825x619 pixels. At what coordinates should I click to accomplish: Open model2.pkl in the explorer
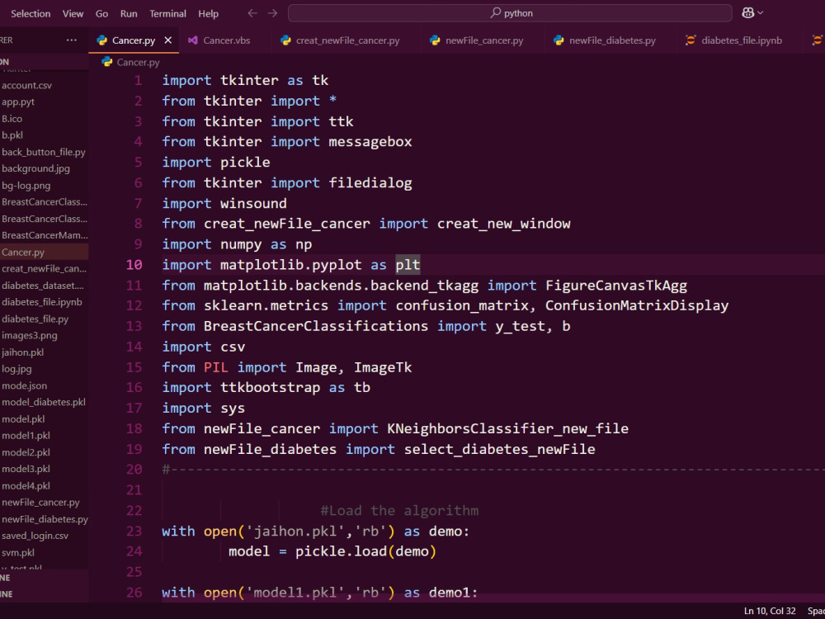pos(26,452)
